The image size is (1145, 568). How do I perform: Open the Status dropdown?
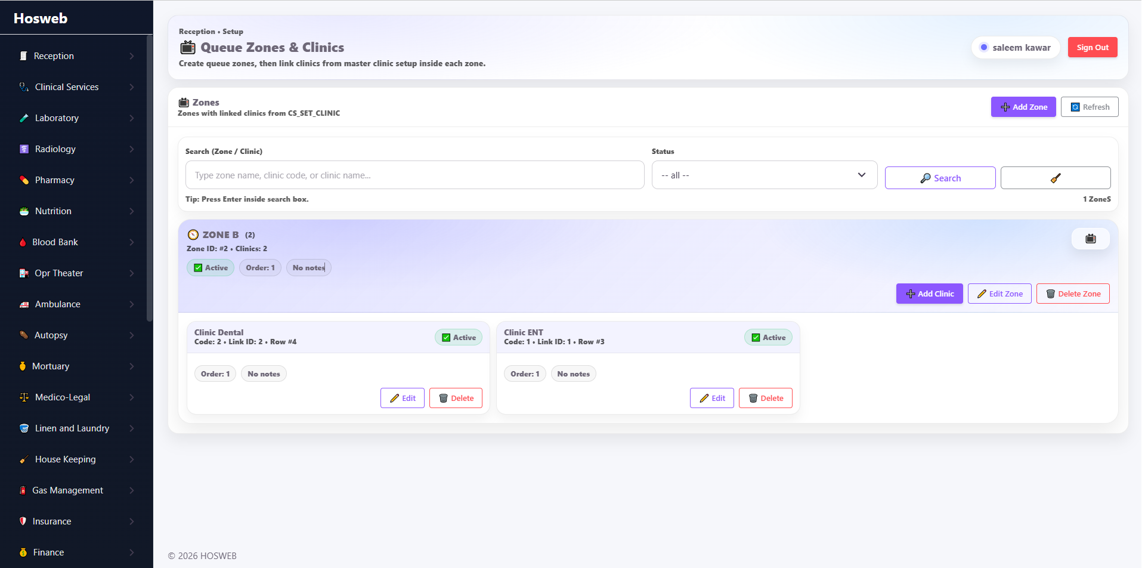(x=764, y=175)
